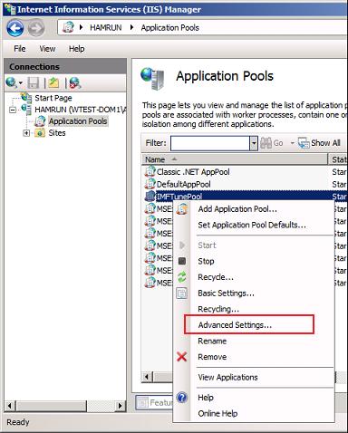Click the red X Remove icon
The width and height of the screenshot is (348, 433).
click(x=182, y=357)
